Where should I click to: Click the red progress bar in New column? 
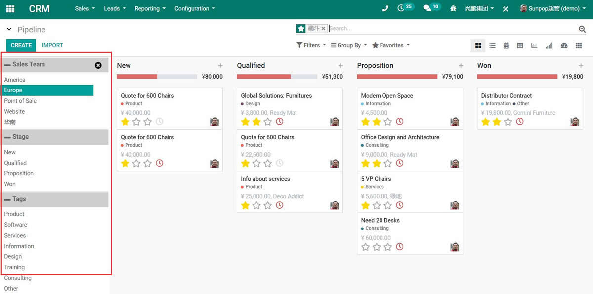tap(136, 77)
